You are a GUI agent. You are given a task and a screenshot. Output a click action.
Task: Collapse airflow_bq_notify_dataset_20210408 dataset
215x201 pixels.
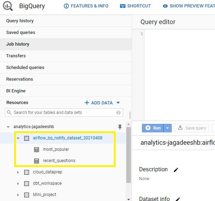(18, 138)
